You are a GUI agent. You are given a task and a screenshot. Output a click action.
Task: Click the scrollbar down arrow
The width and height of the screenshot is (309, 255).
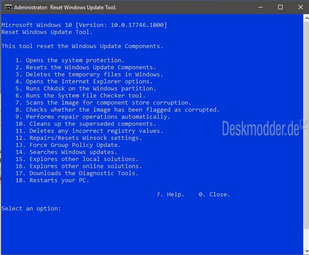point(306,251)
